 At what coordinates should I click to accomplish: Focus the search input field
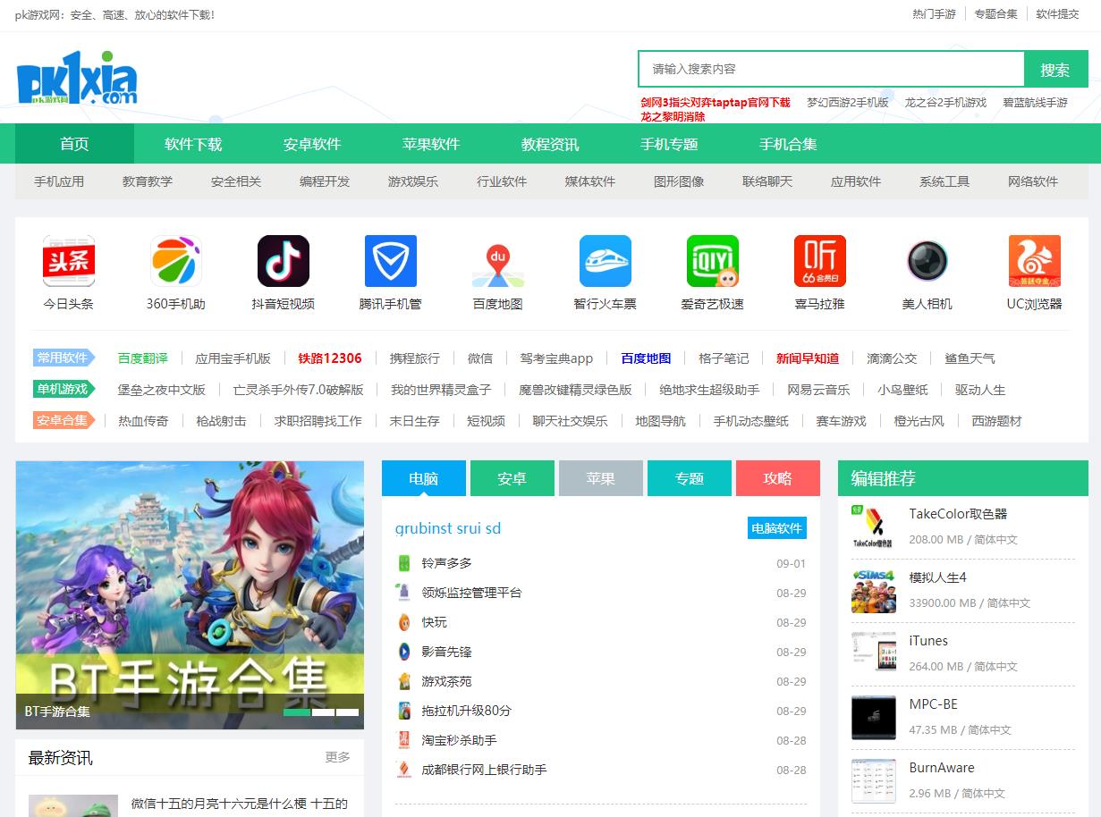pos(830,69)
